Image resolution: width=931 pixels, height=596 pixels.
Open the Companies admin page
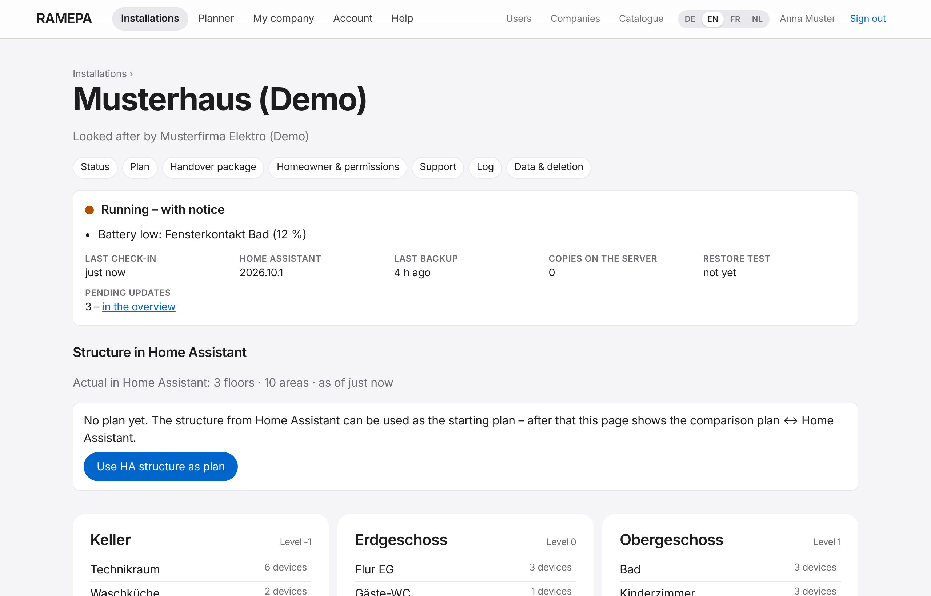pyautogui.click(x=575, y=19)
